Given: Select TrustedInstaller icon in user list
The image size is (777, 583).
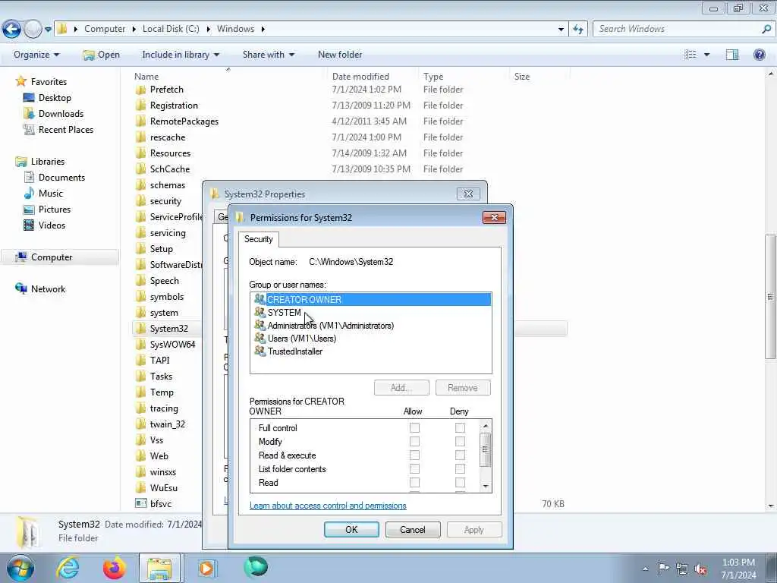Looking at the screenshot, I should click(260, 351).
